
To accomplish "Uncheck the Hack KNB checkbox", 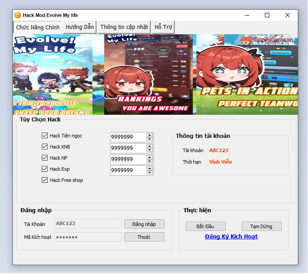I will click(44, 147).
